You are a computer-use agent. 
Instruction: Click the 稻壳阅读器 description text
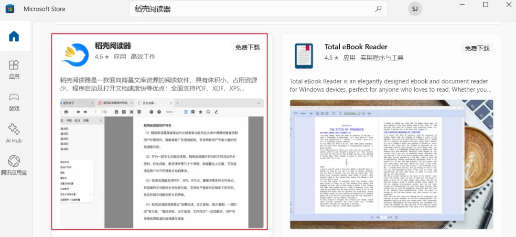point(159,84)
